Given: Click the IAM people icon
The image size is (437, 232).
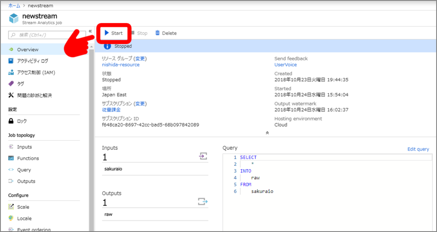Looking at the screenshot, I should [11, 72].
